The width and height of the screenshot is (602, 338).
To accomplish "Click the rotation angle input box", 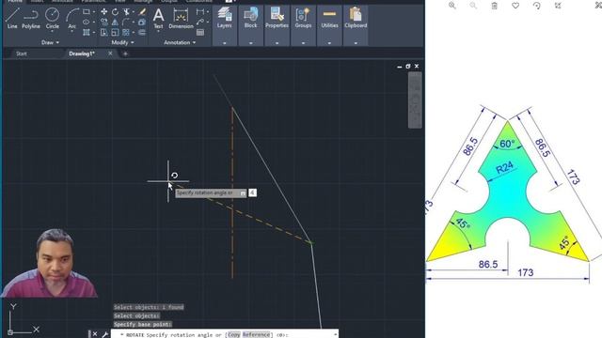I will click(x=252, y=192).
